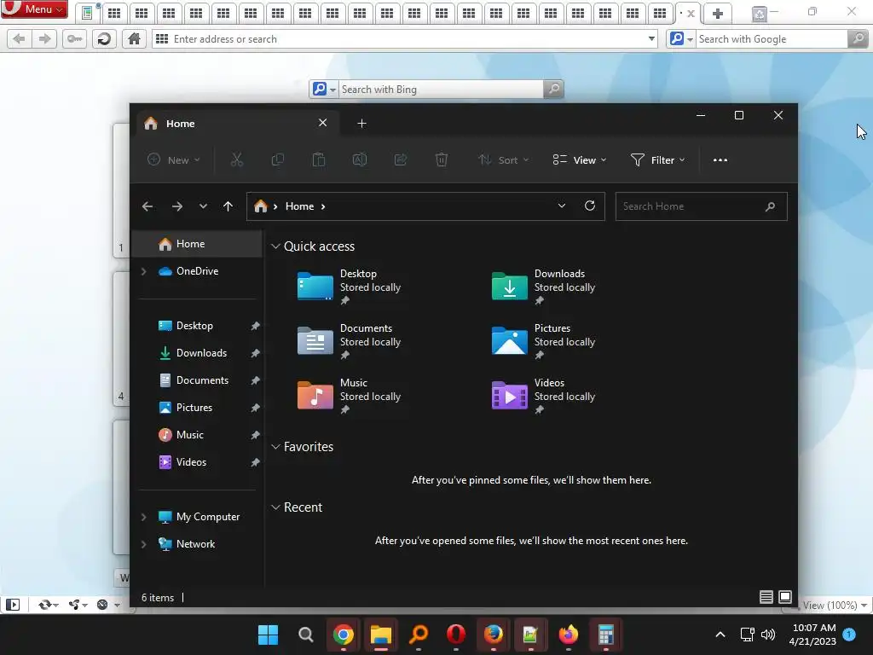Open the Filter dropdown menu

pyautogui.click(x=657, y=159)
